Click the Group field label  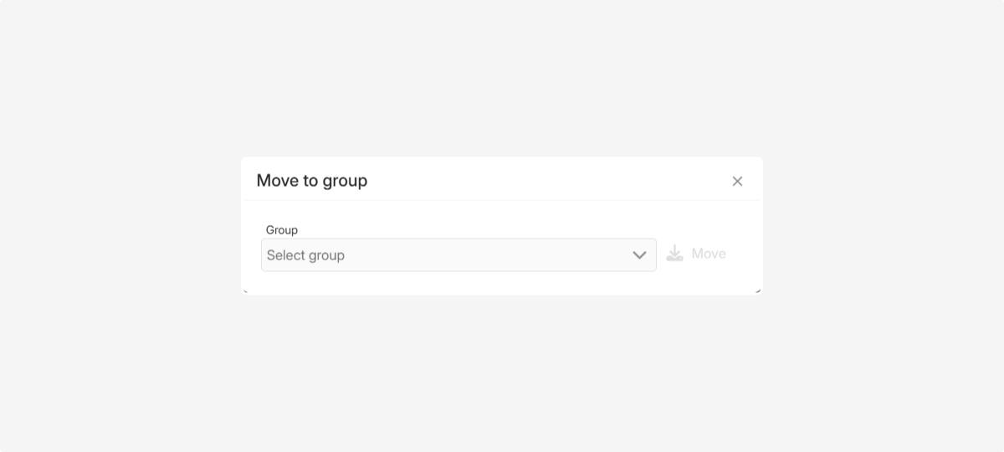[282, 229]
